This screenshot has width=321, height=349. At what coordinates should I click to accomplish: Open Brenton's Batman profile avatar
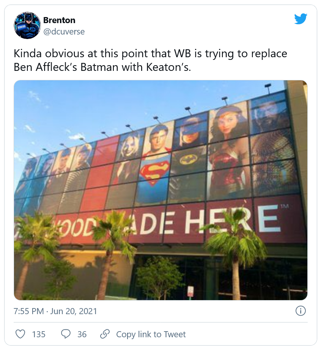pos(27,25)
